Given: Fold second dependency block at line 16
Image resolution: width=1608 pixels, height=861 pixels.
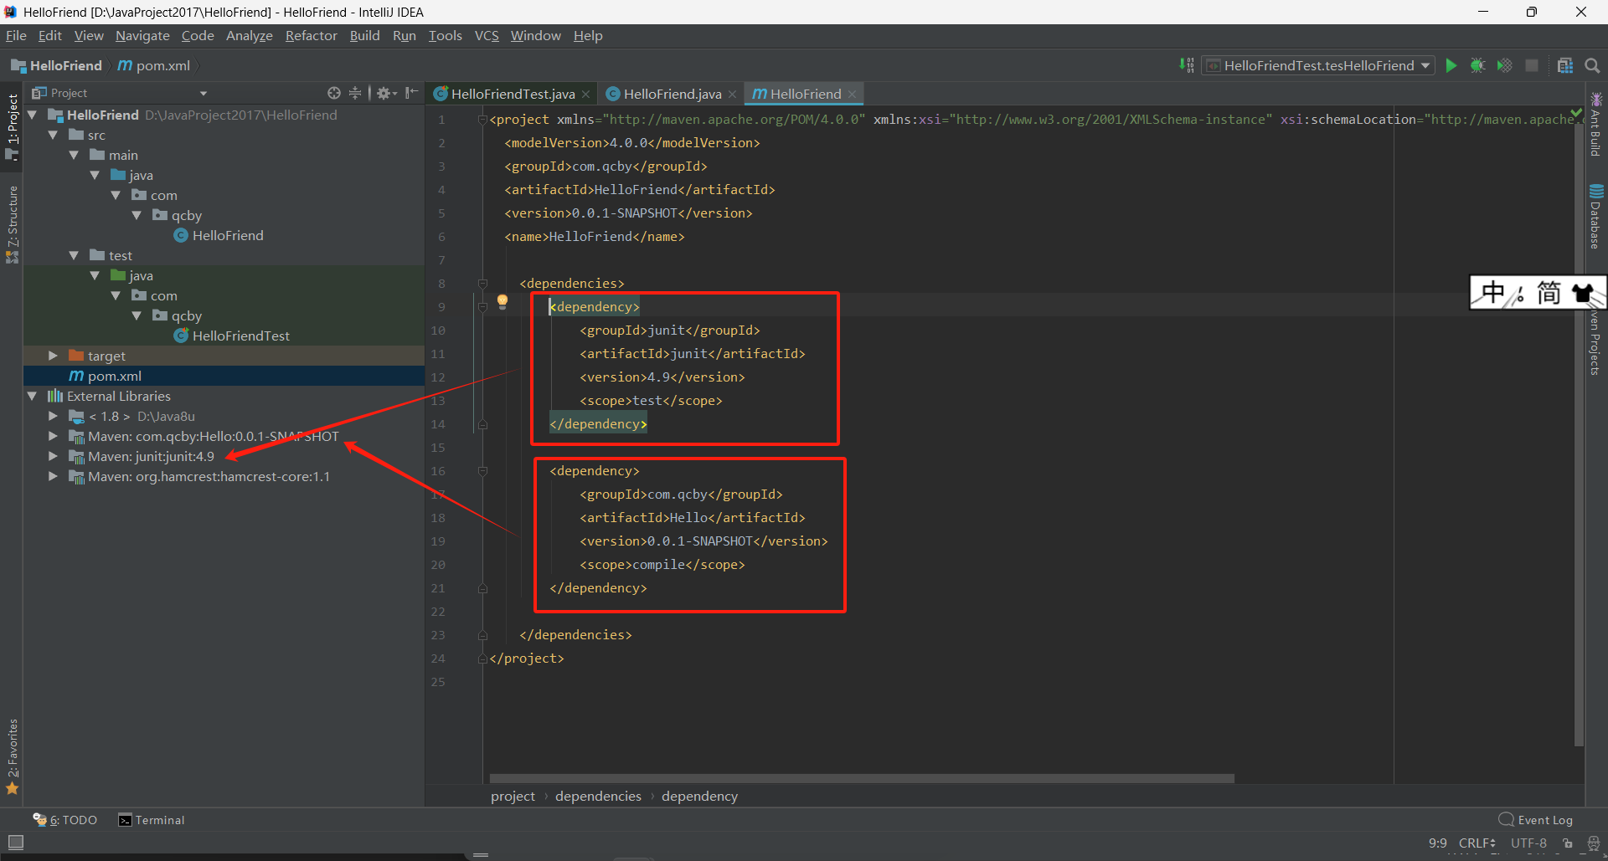Looking at the screenshot, I should [x=482, y=471].
